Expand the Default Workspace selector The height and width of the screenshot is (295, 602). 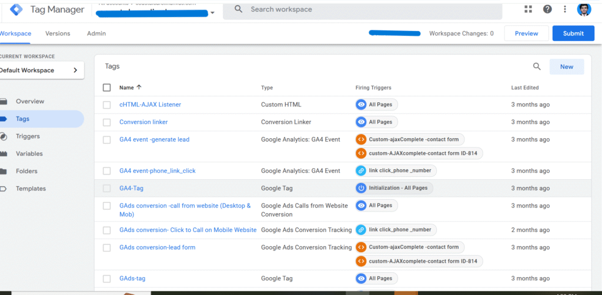[x=42, y=70]
